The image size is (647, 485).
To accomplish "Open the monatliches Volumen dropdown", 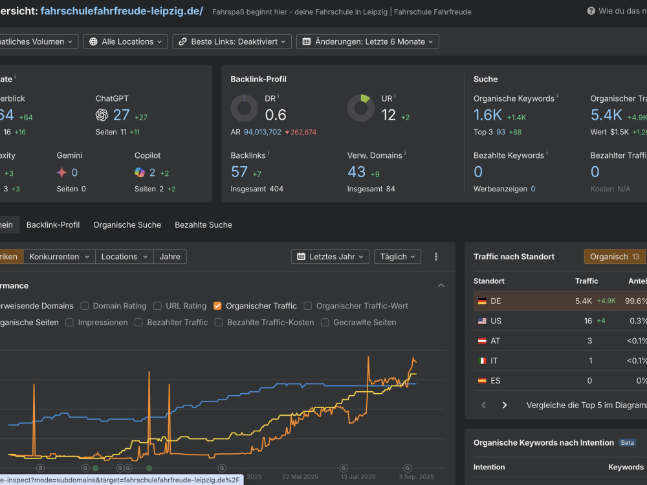I will point(38,41).
